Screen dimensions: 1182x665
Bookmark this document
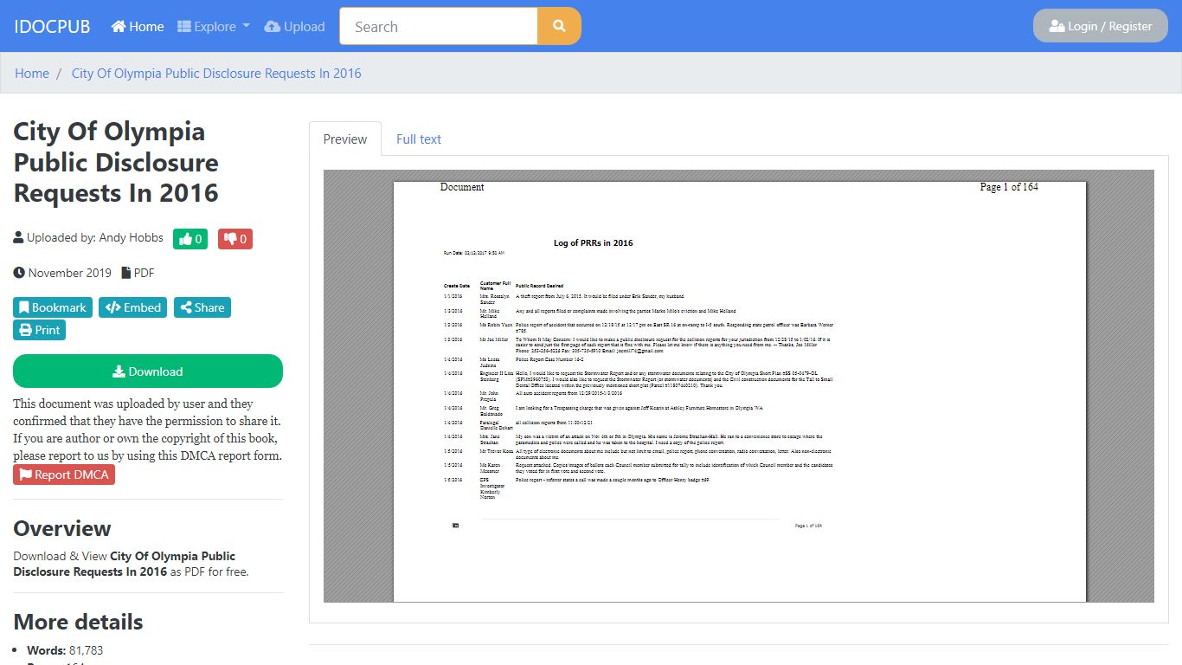tap(53, 307)
